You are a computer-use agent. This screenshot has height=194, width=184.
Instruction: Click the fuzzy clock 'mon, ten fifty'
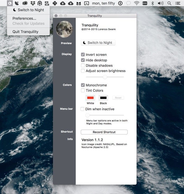tap(104, 3)
